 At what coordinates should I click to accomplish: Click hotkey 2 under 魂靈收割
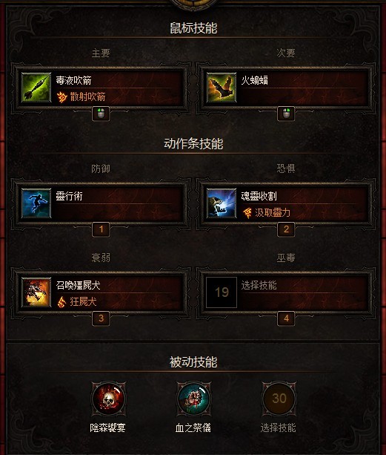click(286, 229)
